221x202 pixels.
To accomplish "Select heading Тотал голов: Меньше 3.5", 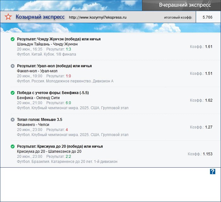I will coord(39,119).
